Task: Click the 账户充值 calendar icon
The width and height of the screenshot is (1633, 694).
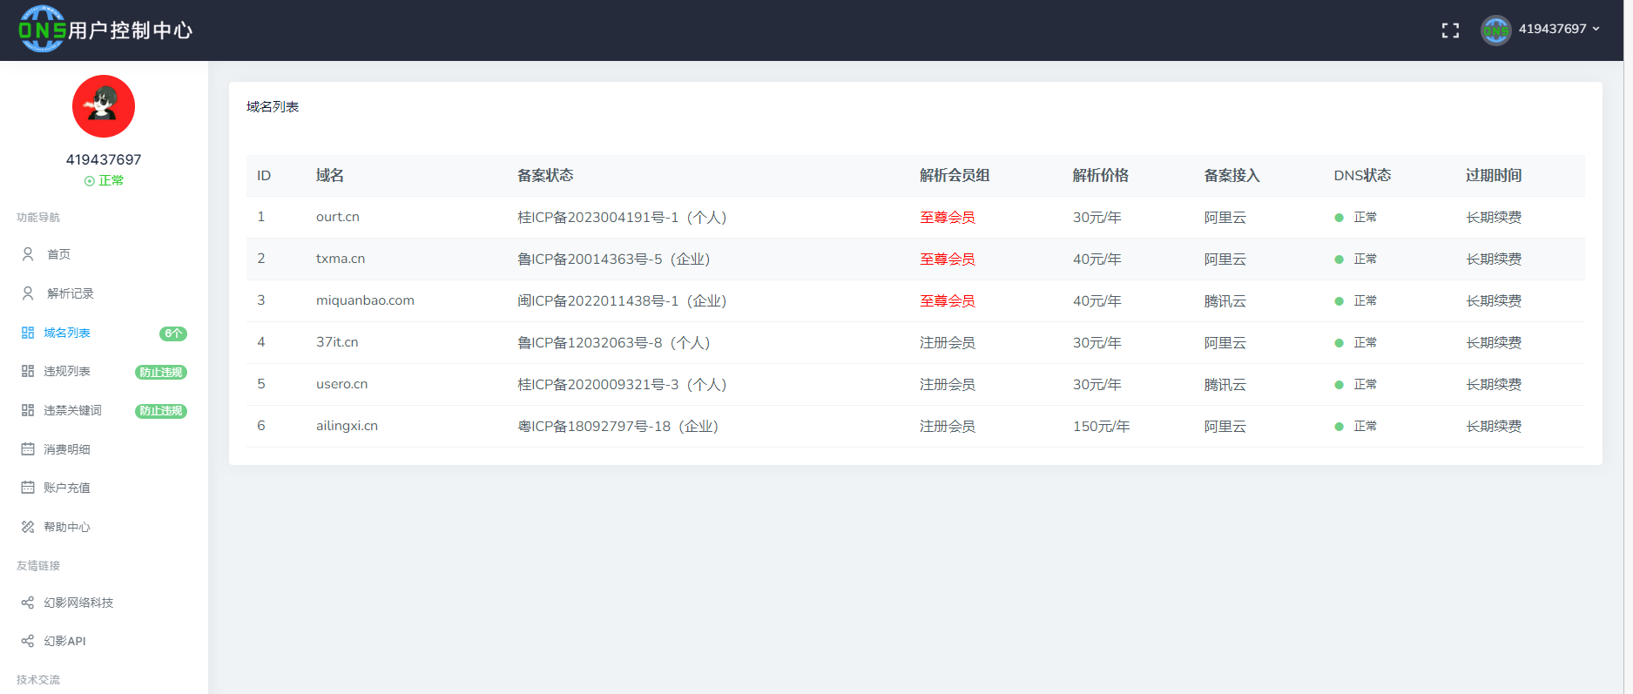Action: point(28,488)
